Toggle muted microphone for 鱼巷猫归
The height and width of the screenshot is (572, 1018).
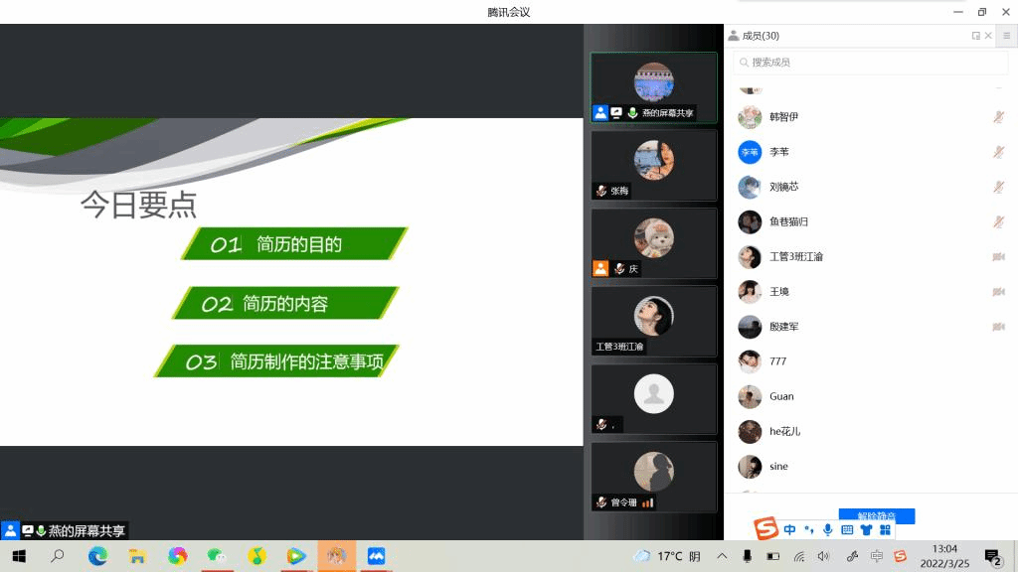(x=998, y=221)
